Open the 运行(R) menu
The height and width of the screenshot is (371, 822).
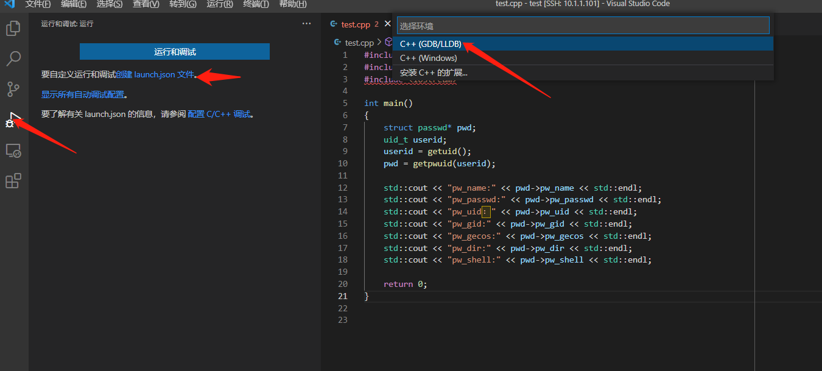pos(220,4)
